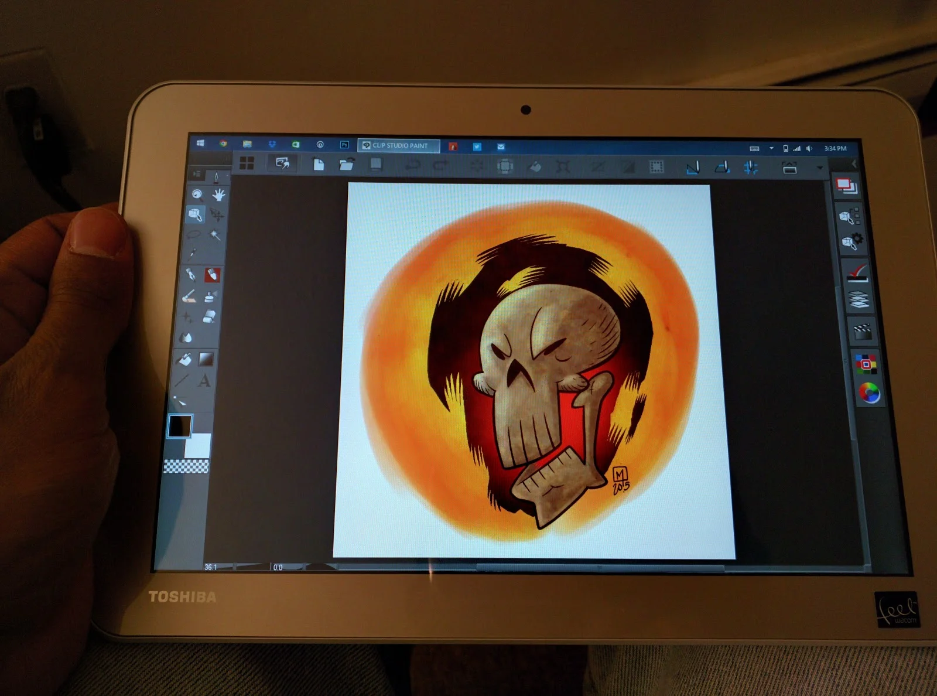Select the Fill bucket tool
The width and height of the screenshot is (937, 696).
tap(184, 359)
